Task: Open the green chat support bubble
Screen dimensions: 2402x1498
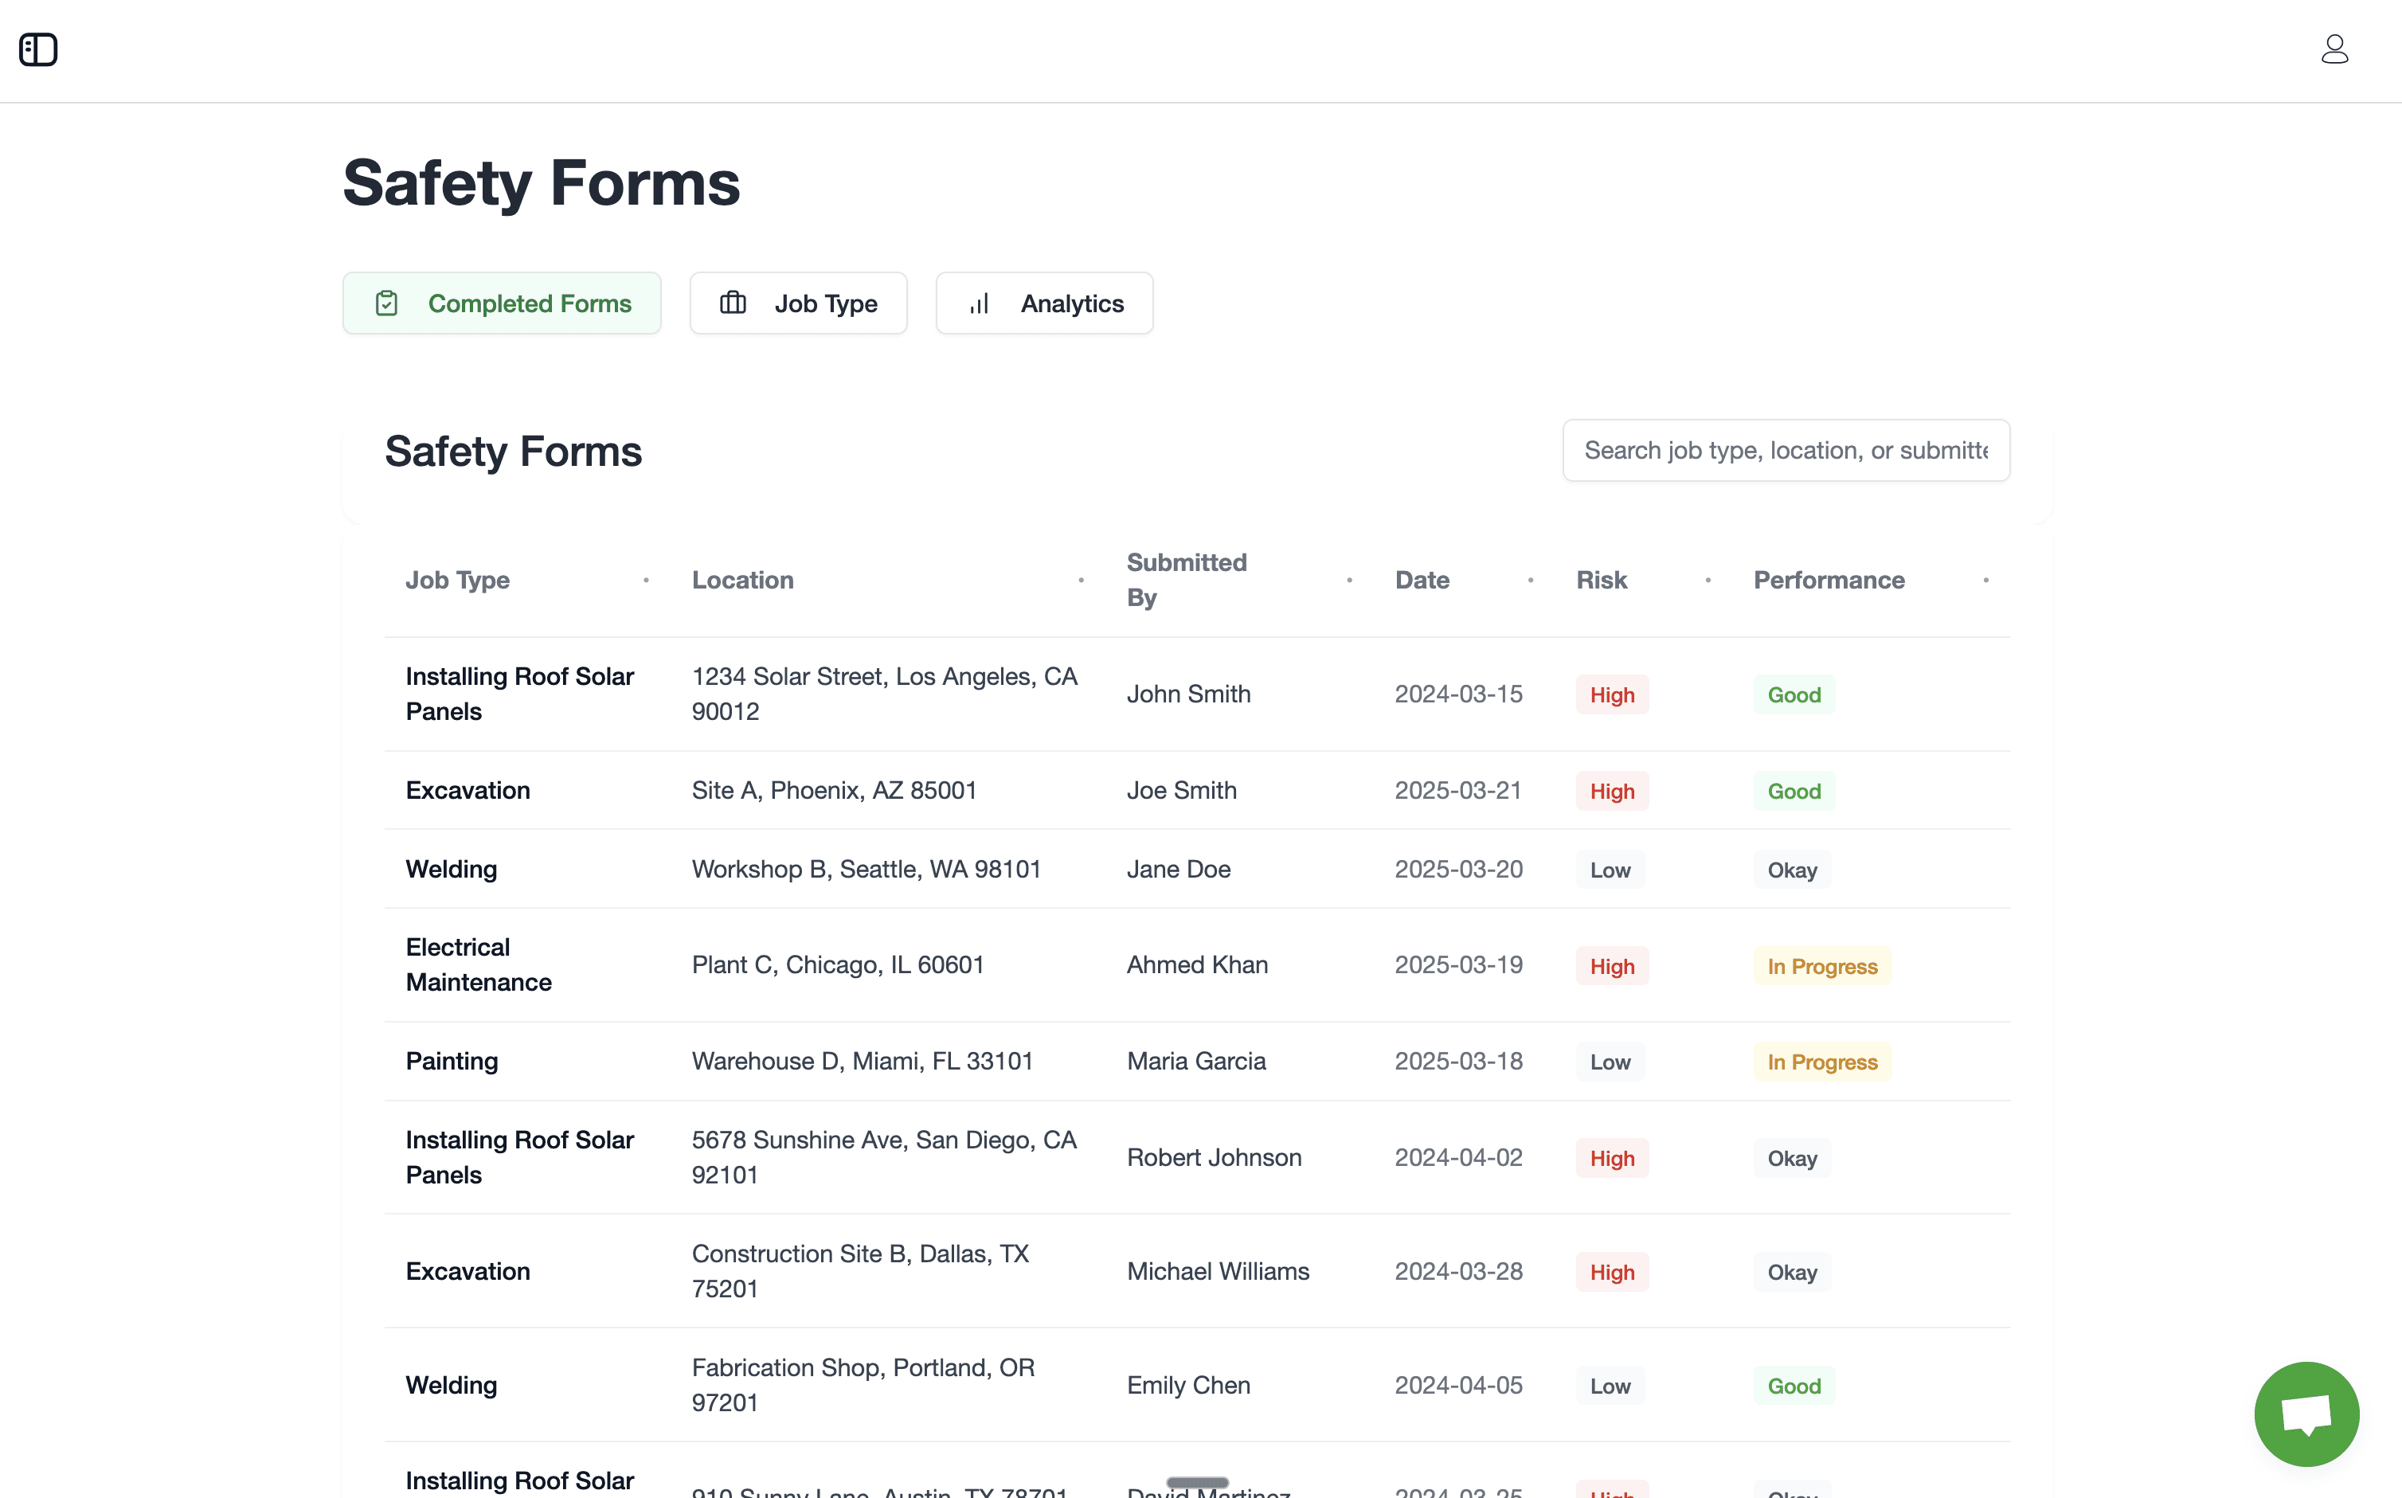Action: point(2306,1414)
